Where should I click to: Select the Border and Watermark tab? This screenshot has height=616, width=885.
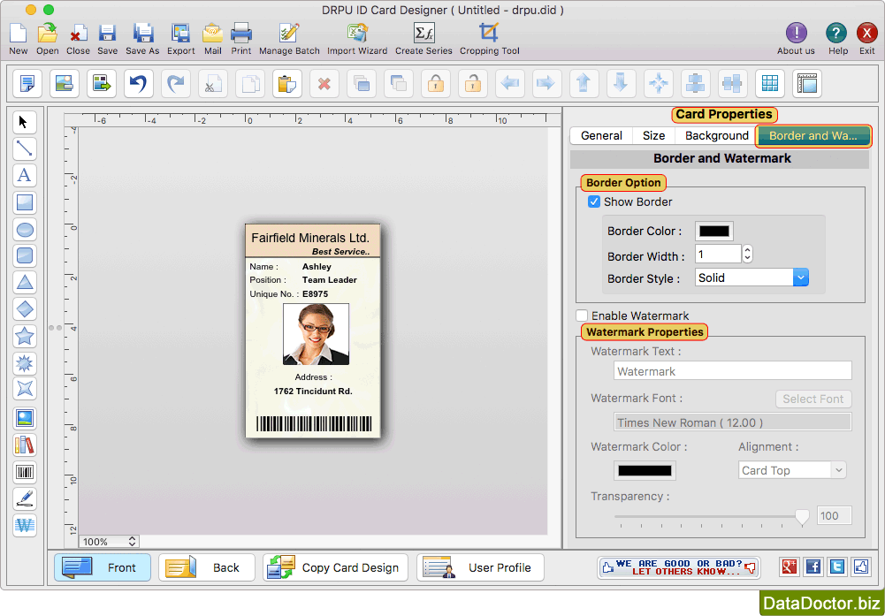[813, 136]
